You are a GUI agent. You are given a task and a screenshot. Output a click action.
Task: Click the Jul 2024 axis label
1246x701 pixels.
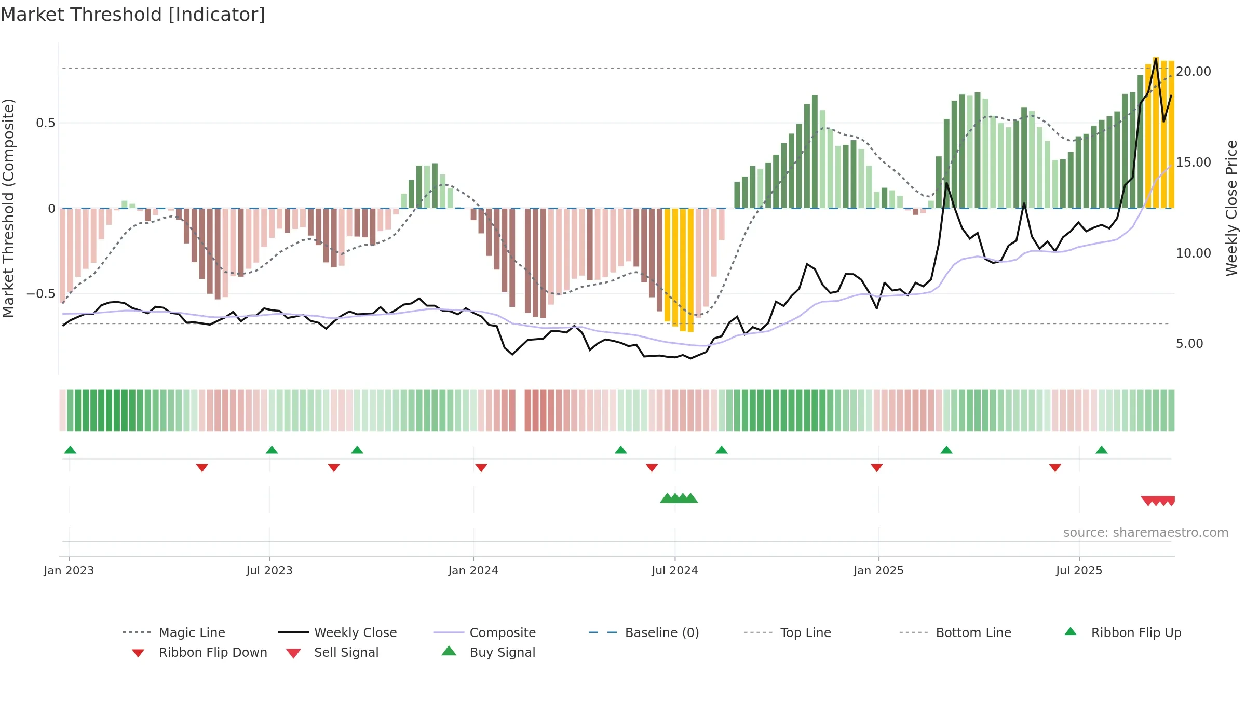click(x=675, y=571)
